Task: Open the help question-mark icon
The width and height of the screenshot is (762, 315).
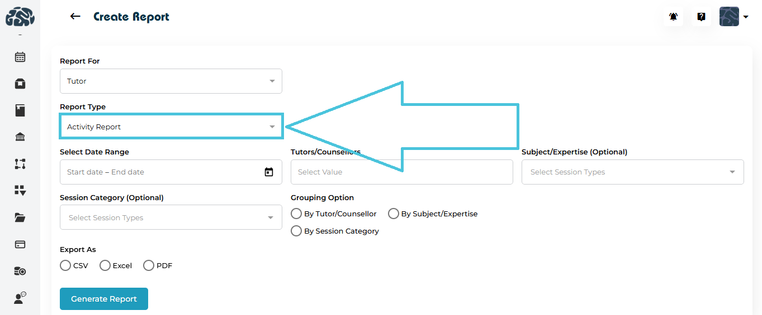Action: (701, 17)
